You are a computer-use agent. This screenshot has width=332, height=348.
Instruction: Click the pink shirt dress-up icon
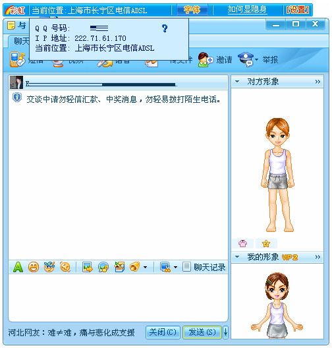242,243
